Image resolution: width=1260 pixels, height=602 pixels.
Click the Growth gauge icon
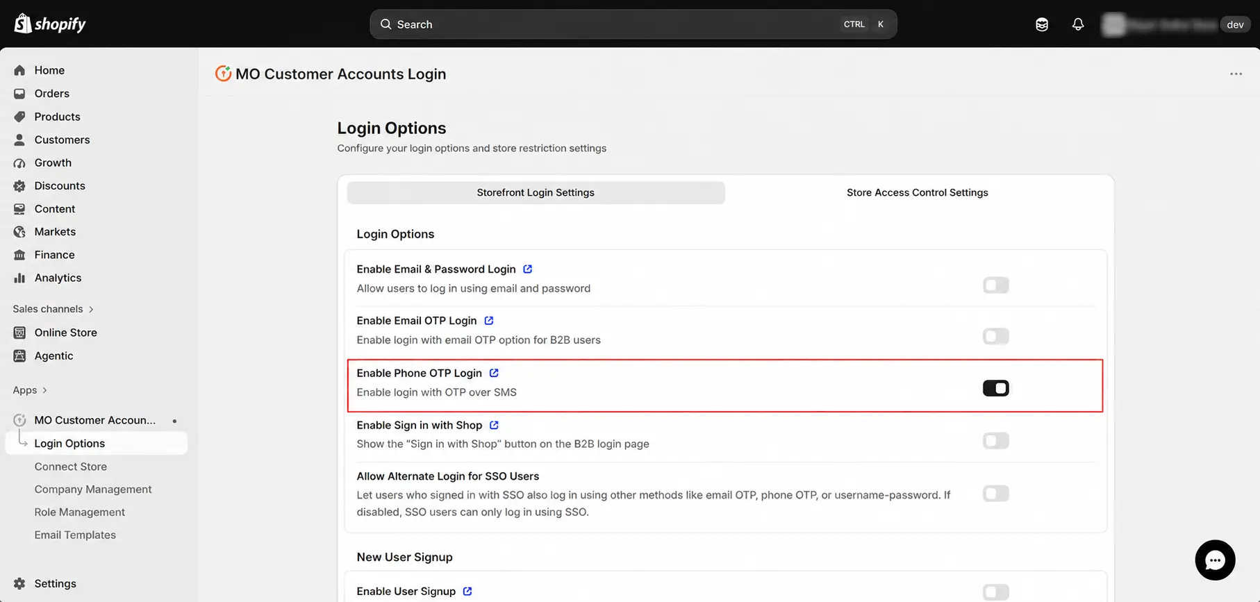(19, 162)
